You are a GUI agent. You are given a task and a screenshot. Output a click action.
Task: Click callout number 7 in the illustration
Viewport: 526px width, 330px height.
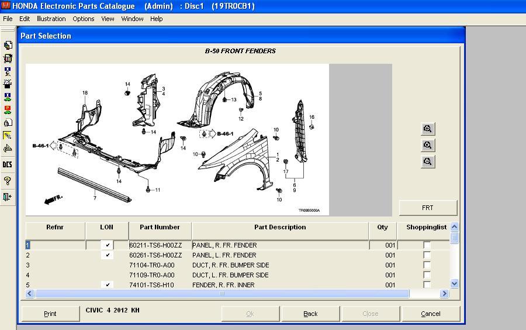tap(95, 198)
